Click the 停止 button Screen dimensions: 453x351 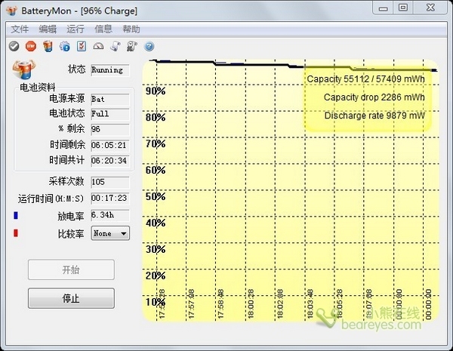pyautogui.click(x=71, y=298)
